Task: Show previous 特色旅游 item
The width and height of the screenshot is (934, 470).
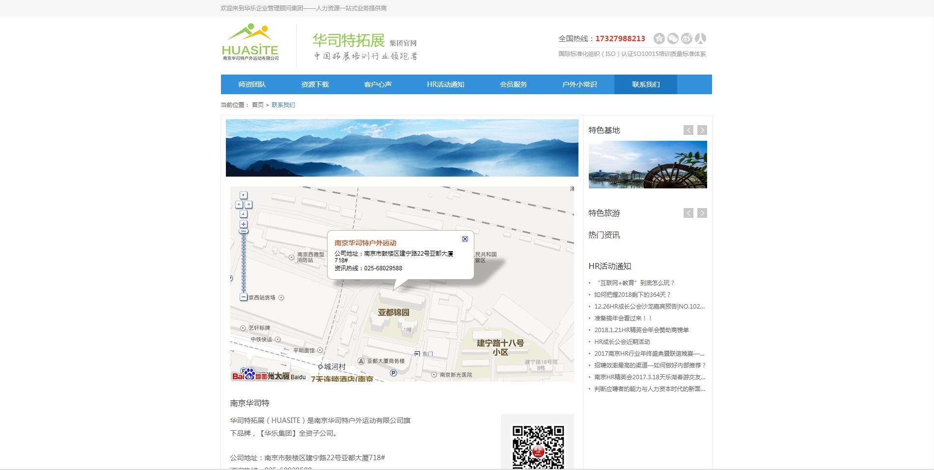Action: click(x=688, y=213)
